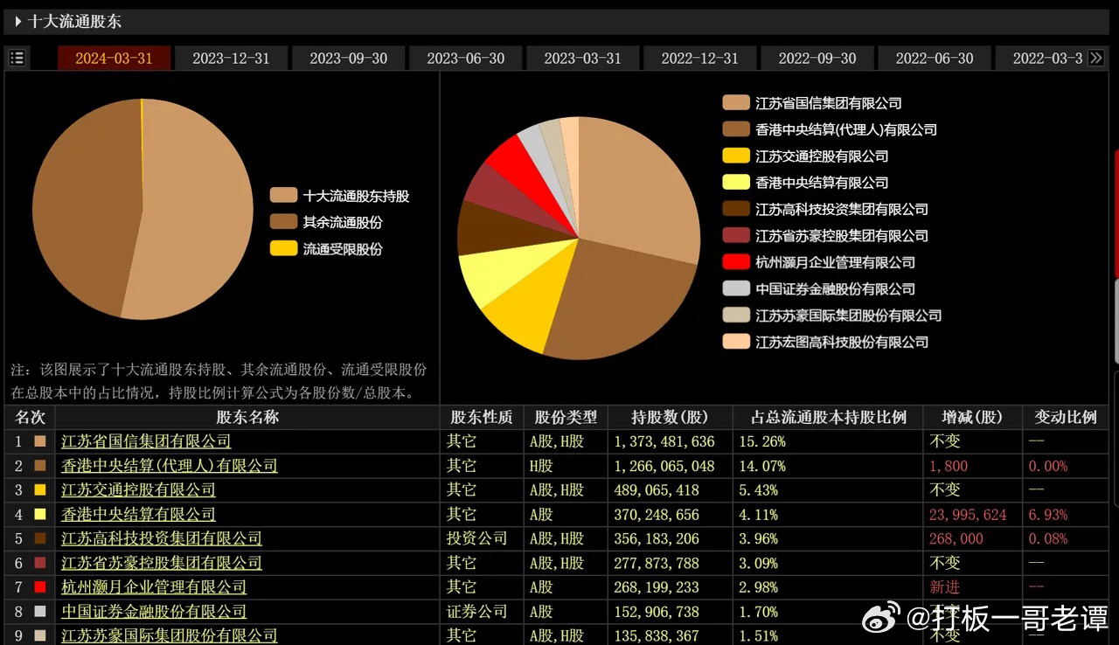Switch to the 2023-12-31 tab

click(x=231, y=59)
